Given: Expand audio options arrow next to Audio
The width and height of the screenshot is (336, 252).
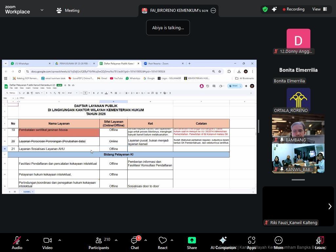Looking at the screenshot, I should pos(28,240).
